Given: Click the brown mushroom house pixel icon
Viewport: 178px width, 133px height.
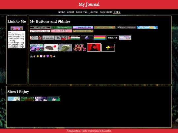Looking at the screenshot, I should pyautogui.click(x=44, y=56).
